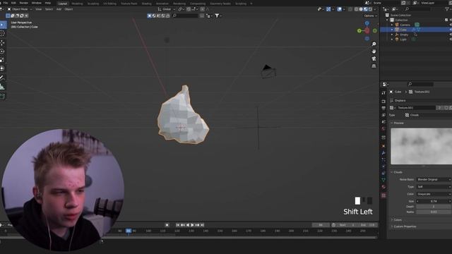Toggle viewport gizmos button
Image resolution: width=452 pixels, height=254 pixels.
328,9
